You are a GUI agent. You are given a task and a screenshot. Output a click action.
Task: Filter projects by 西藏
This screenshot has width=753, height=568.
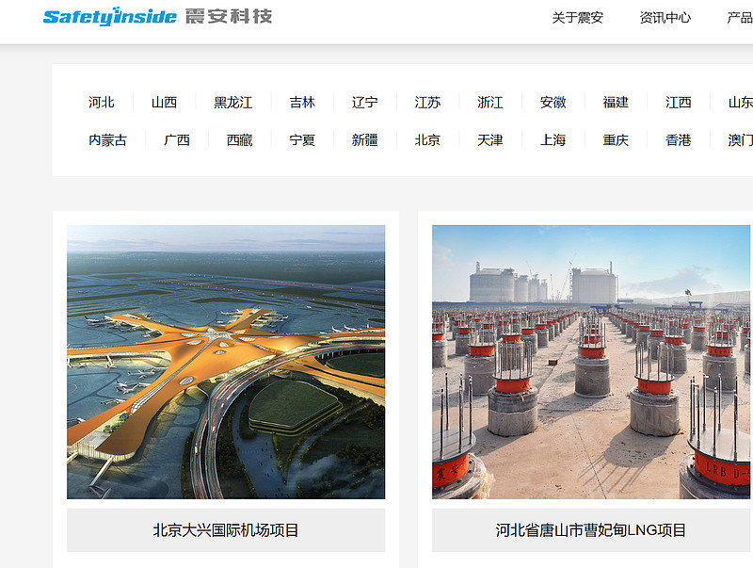(240, 140)
